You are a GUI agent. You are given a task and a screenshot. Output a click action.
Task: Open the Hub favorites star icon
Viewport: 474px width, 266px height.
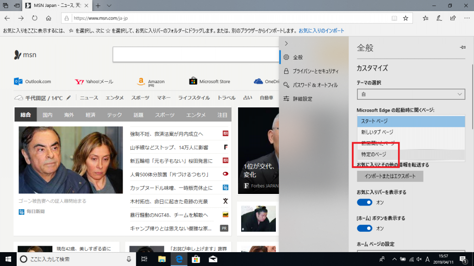coord(425,17)
